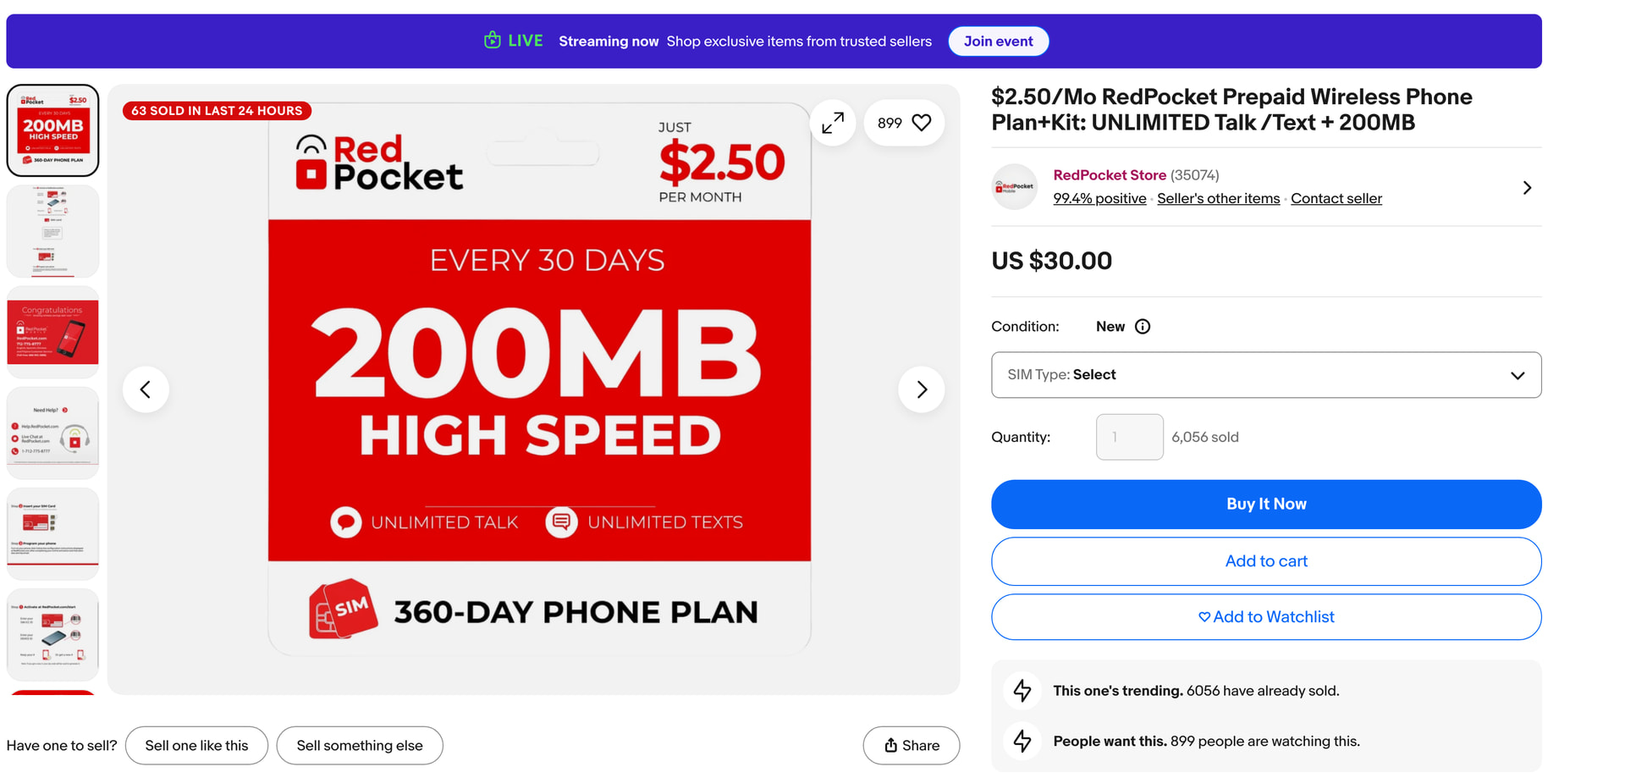The width and height of the screenshot is (1625, 778).
Task: Click Sell one like this
Action: tap(196, 746)
